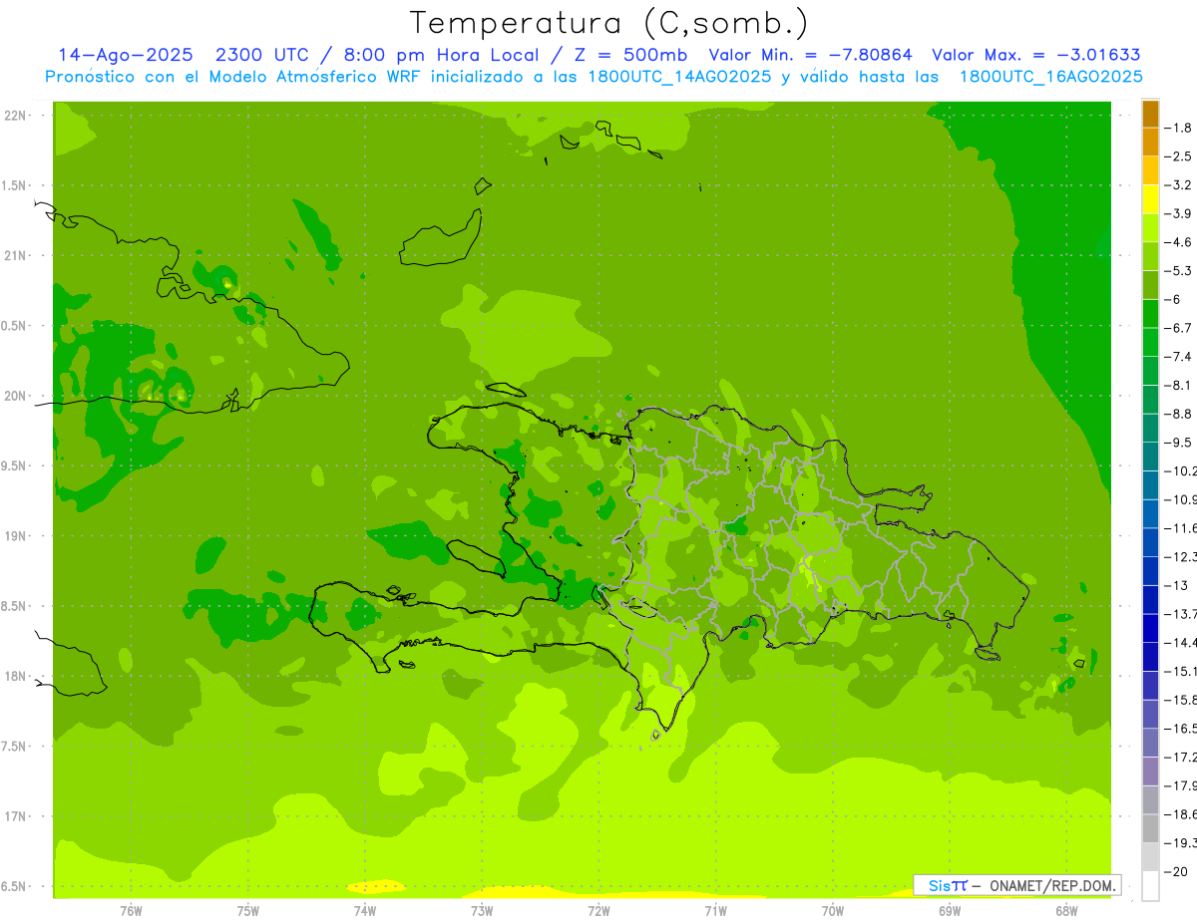Click the "-4.6" colorbar label
1197x924 pixels.
1179,242
